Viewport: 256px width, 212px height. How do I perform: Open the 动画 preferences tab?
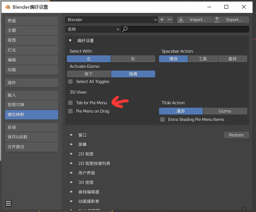pos(32,70)
